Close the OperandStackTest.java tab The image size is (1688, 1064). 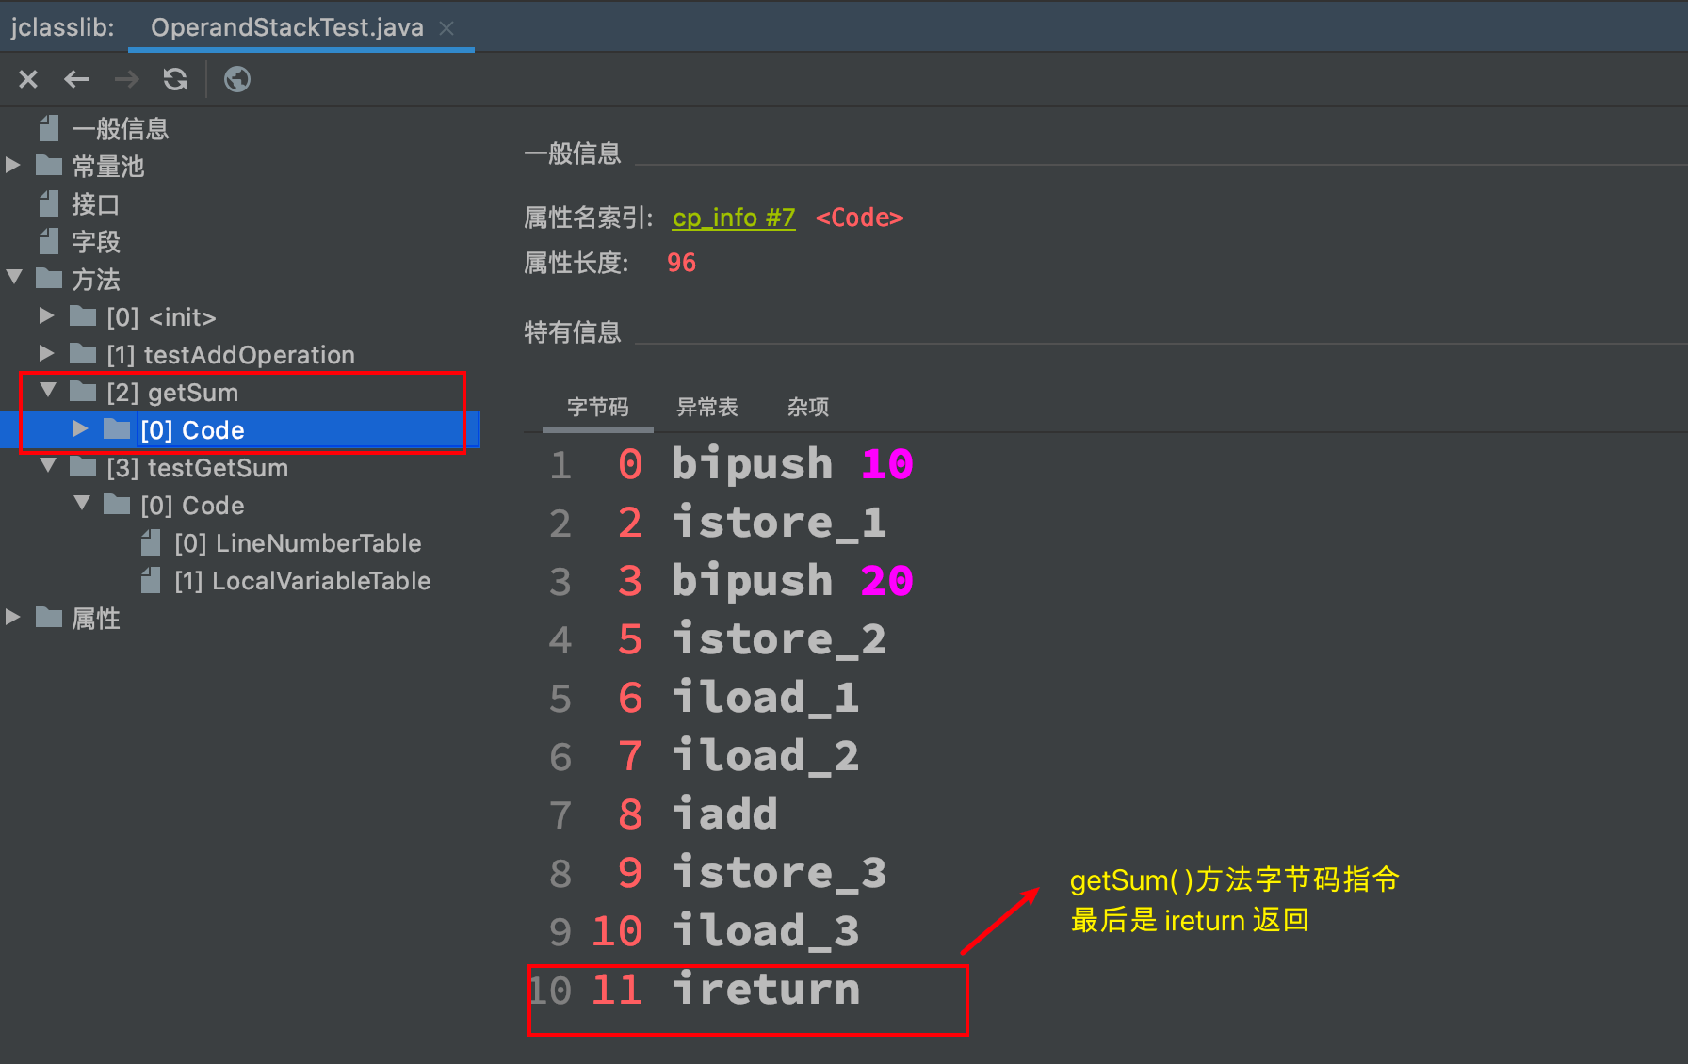tap(446, 28)
